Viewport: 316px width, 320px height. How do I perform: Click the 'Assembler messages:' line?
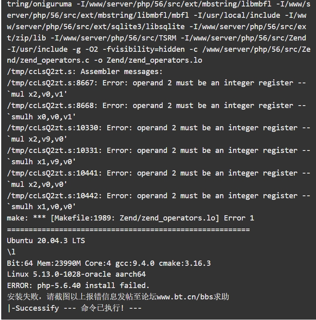pyautogui.click(x=85, y=72)
